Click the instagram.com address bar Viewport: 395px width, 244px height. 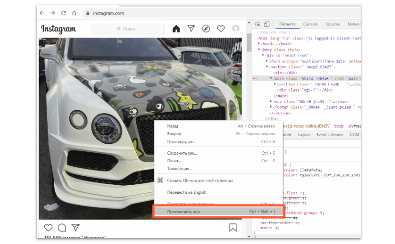222,13
